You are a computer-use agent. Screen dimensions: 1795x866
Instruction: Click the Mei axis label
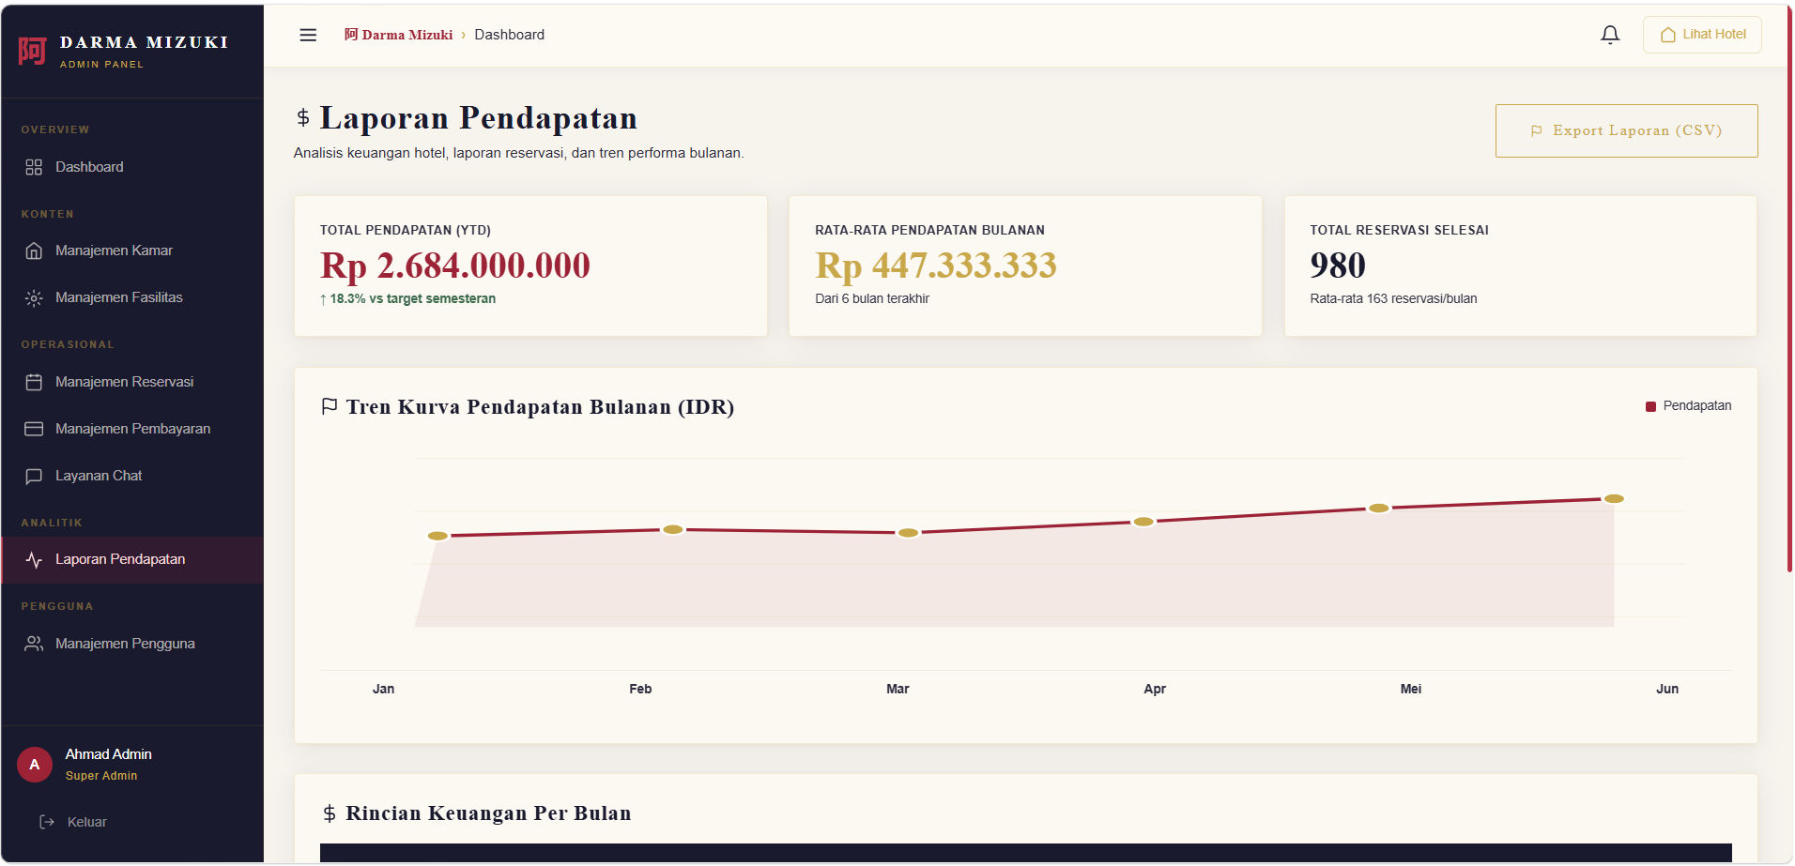point(1410,689)
